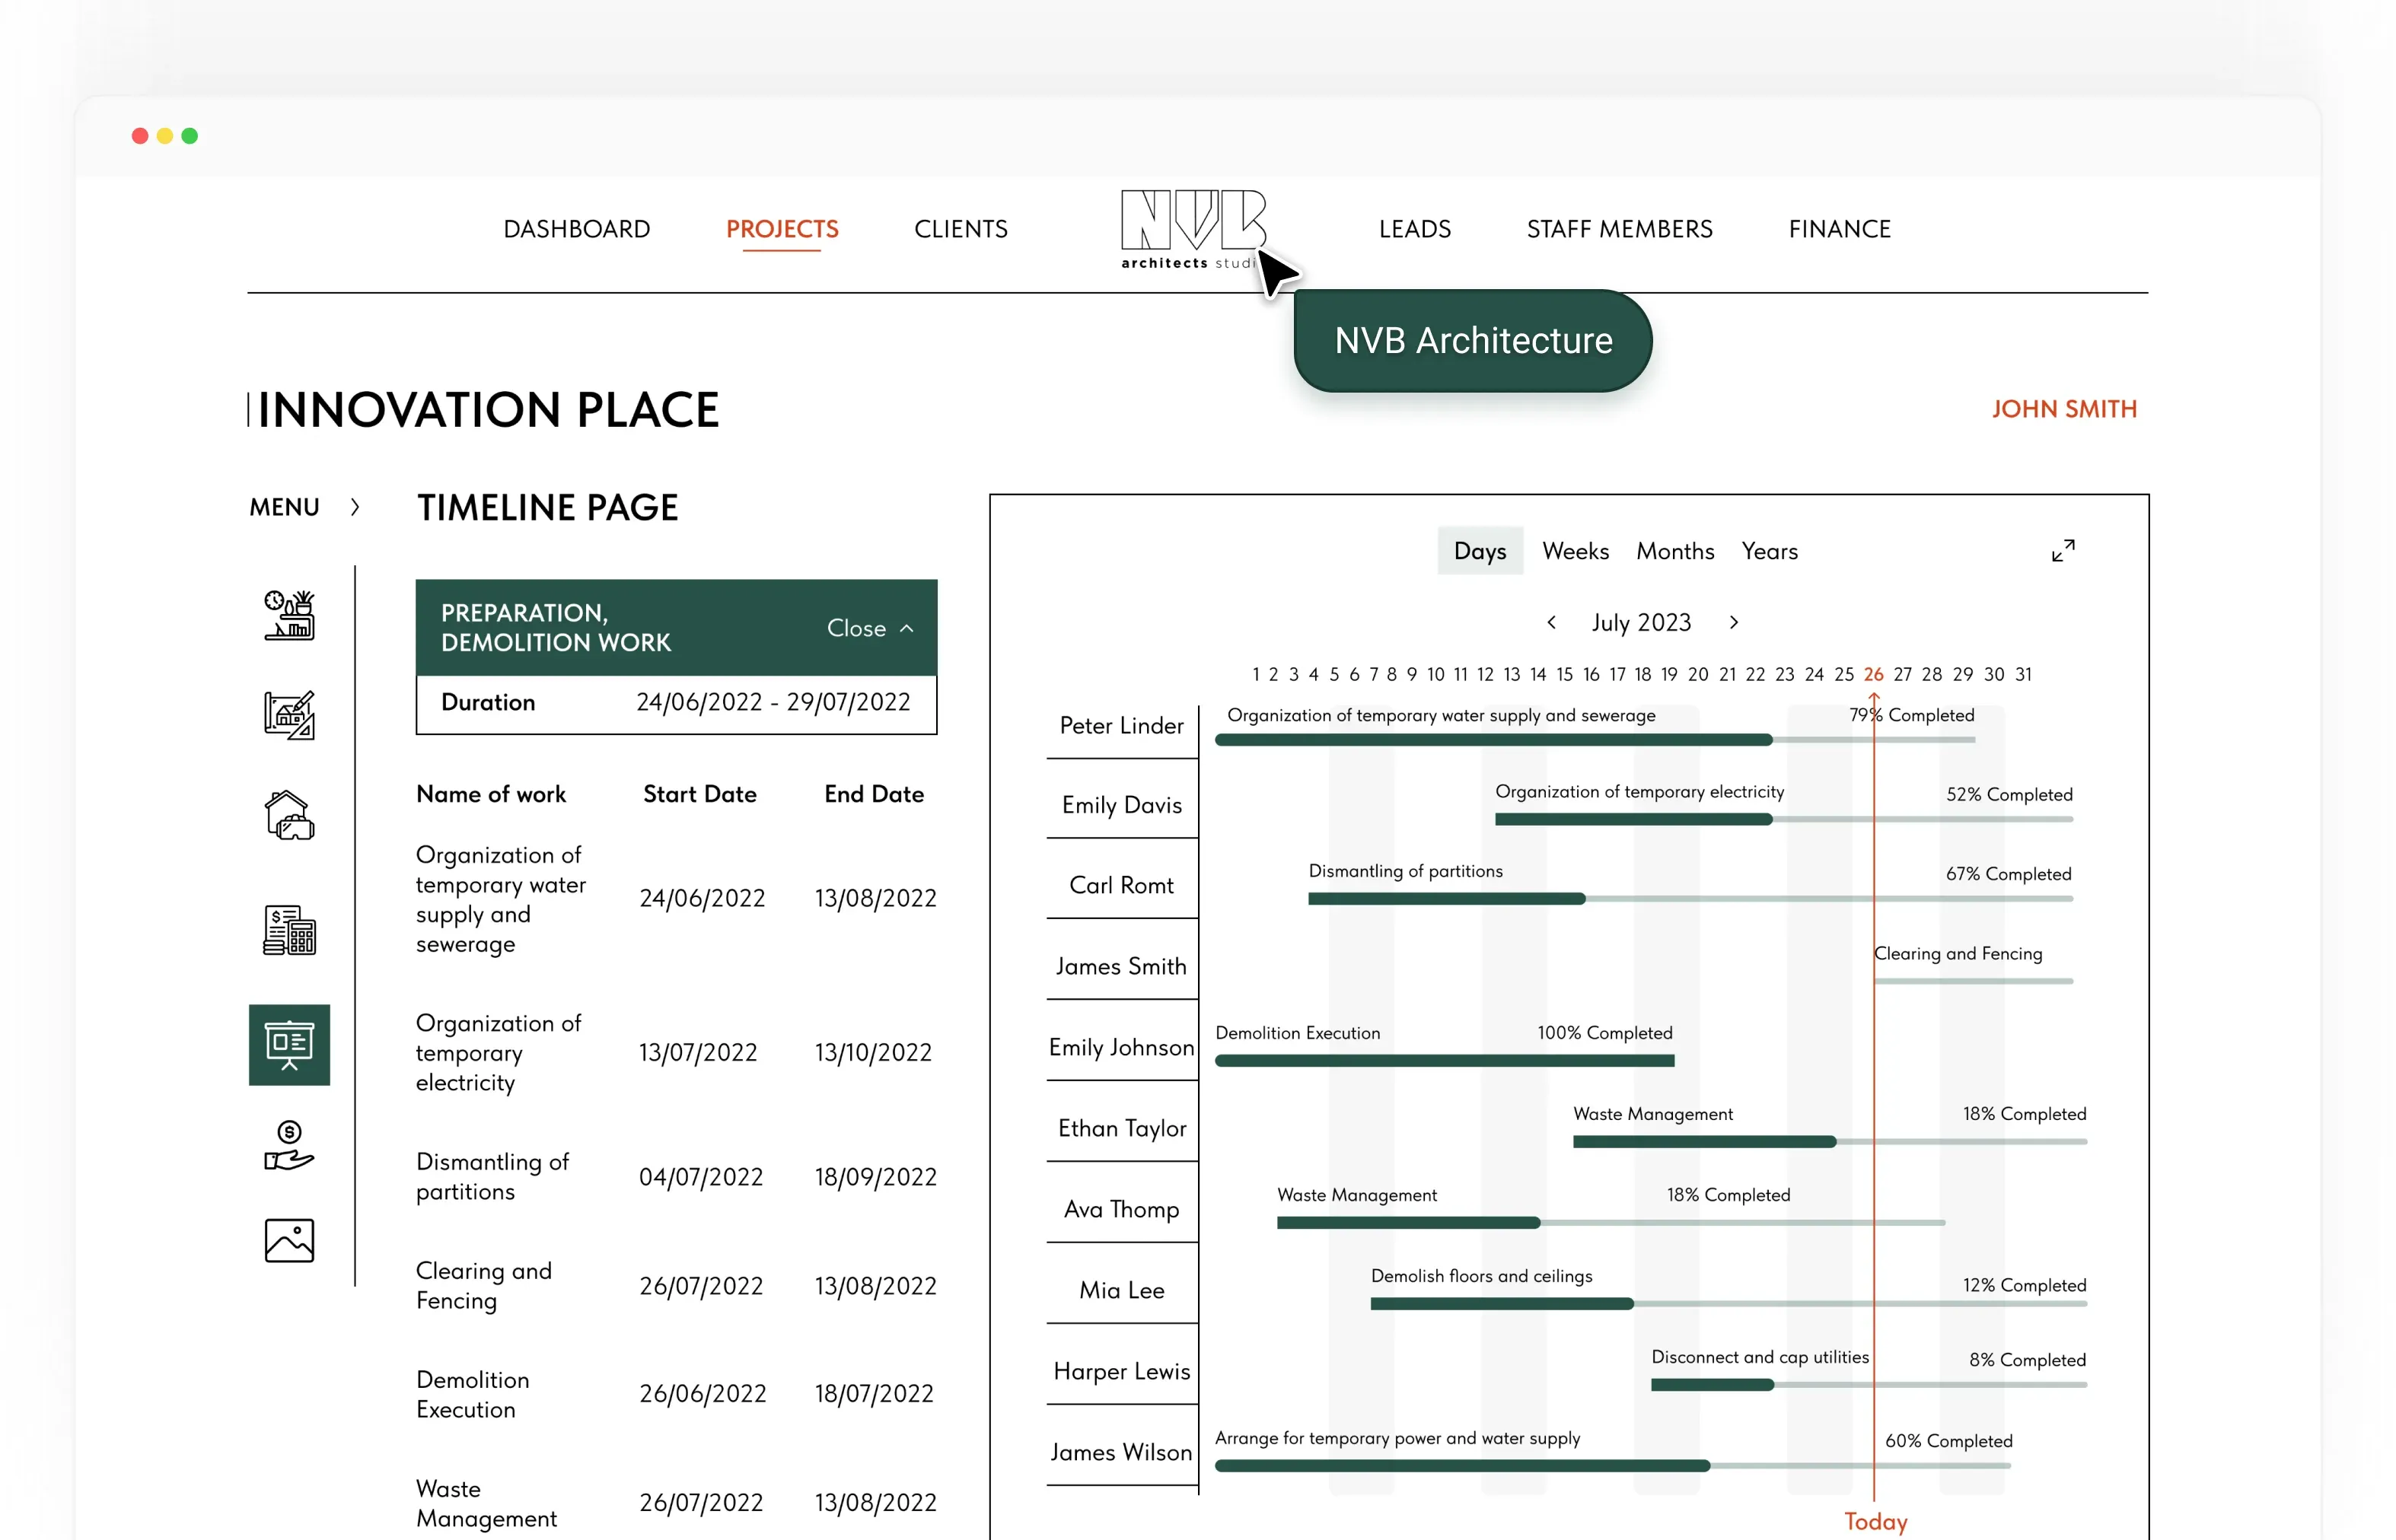Open the PROJECTS nav item
This screenshot has width=2396, height=1540.
point(782,229)
